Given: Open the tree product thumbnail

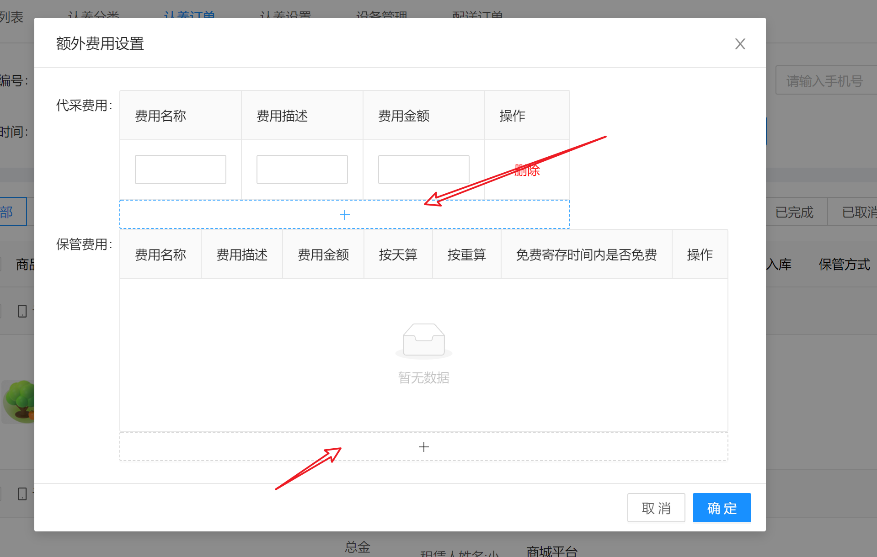Looking at the screenshot, I should [19, 402].
